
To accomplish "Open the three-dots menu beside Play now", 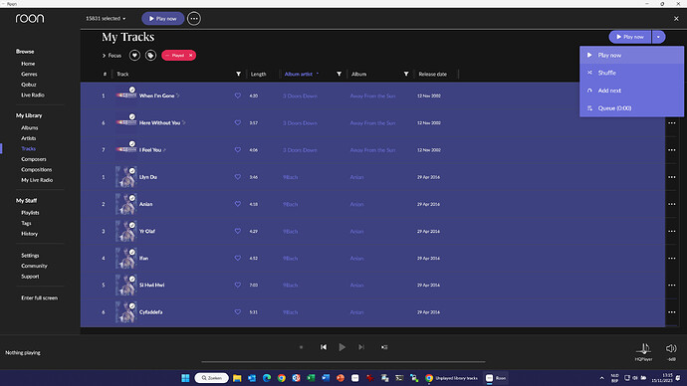I will (194, 18).
